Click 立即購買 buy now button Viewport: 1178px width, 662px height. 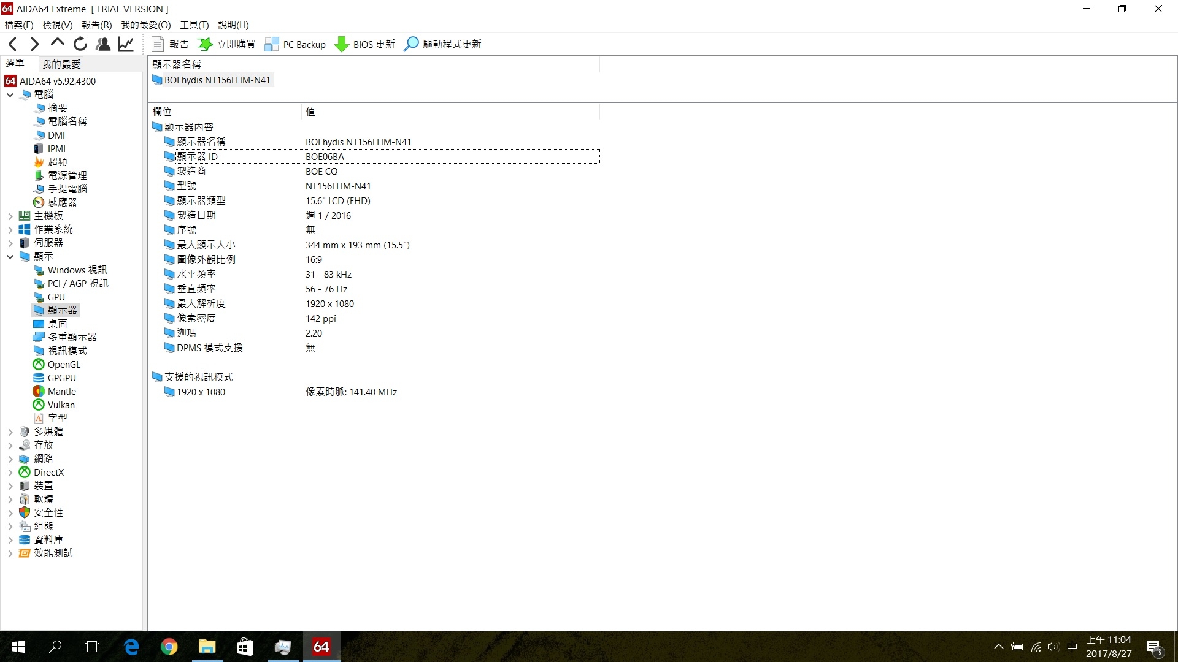[x=226, y=44]
